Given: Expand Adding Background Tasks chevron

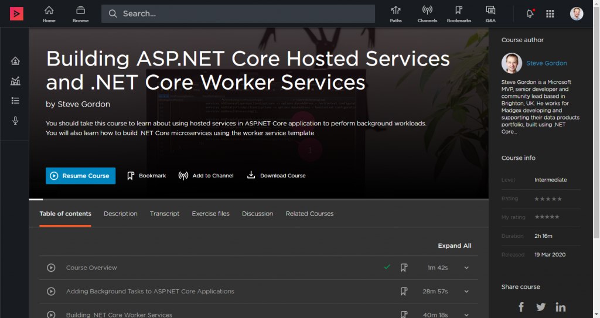Looking at the screenshot, I should (x=466, y=292).
